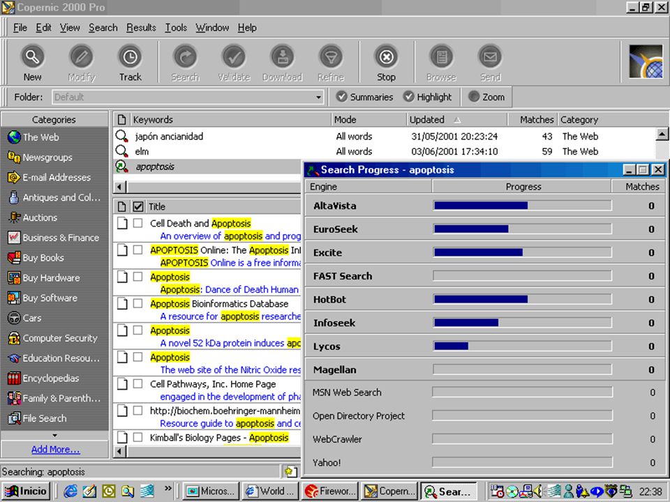Click the Send toolbar icon

pos(490,63)
